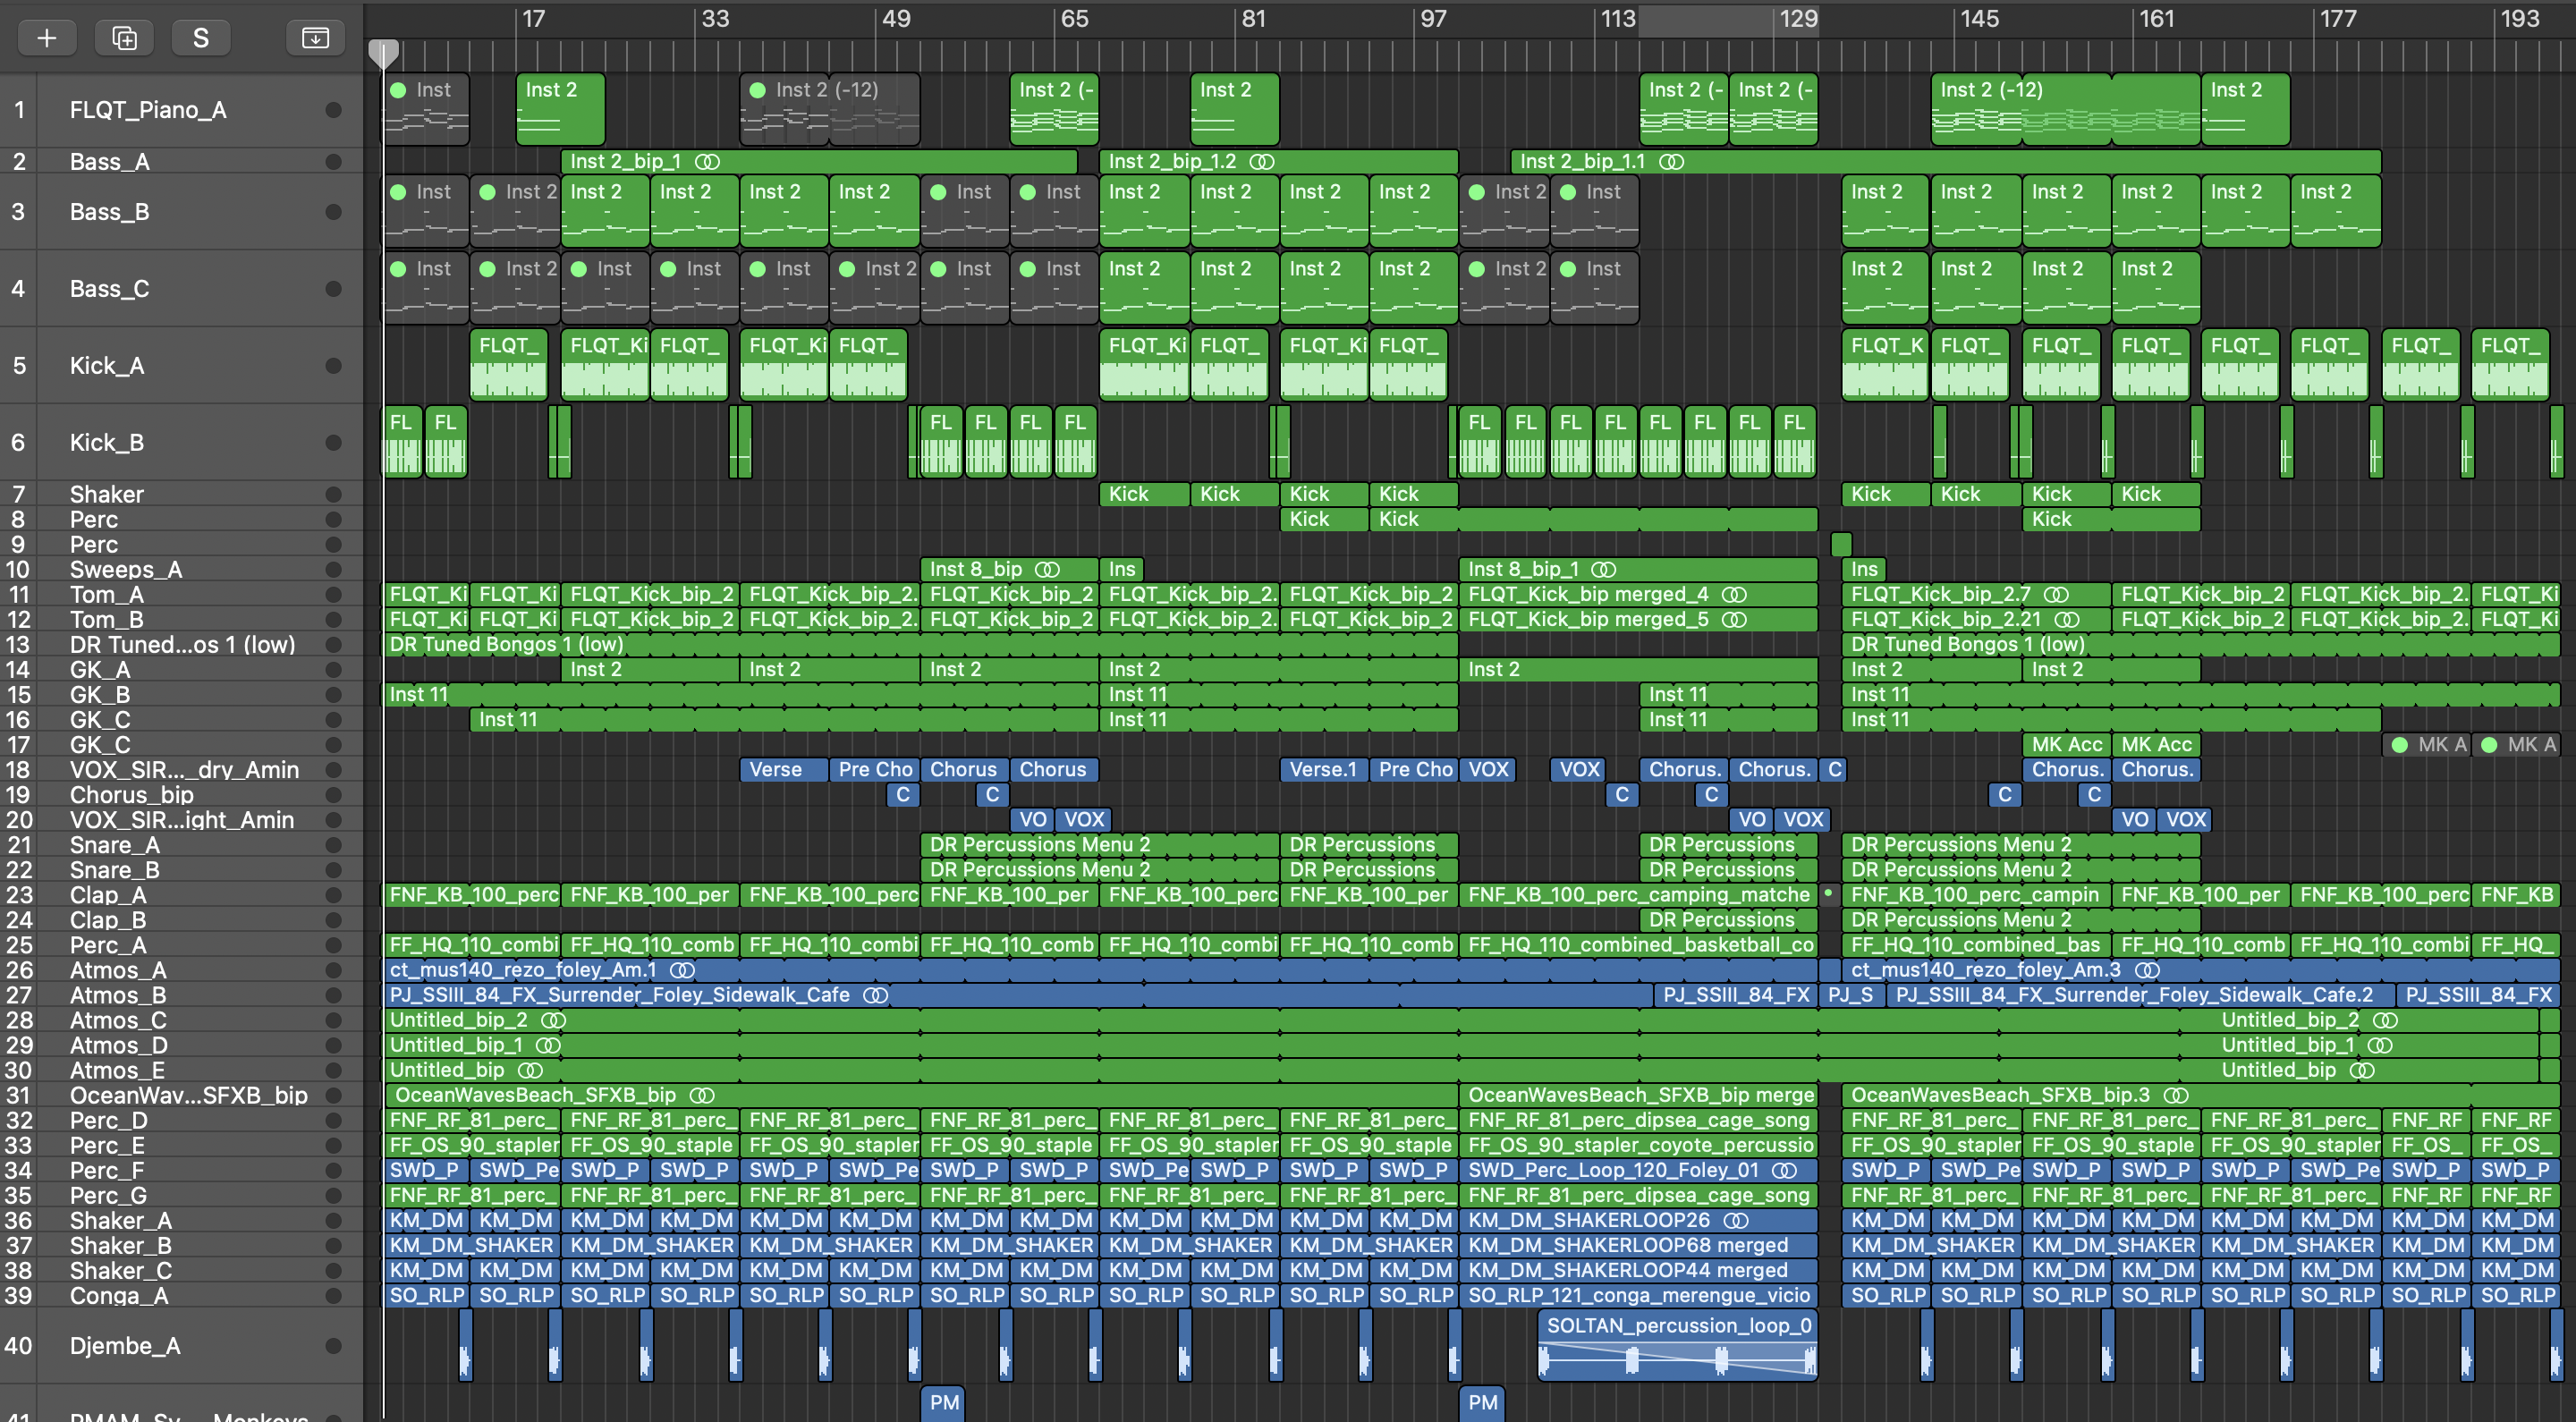Click the loop icon on the Inst 2_bip_1 region
This screenshot has width=2576, height=1422.
click(707, 161)
